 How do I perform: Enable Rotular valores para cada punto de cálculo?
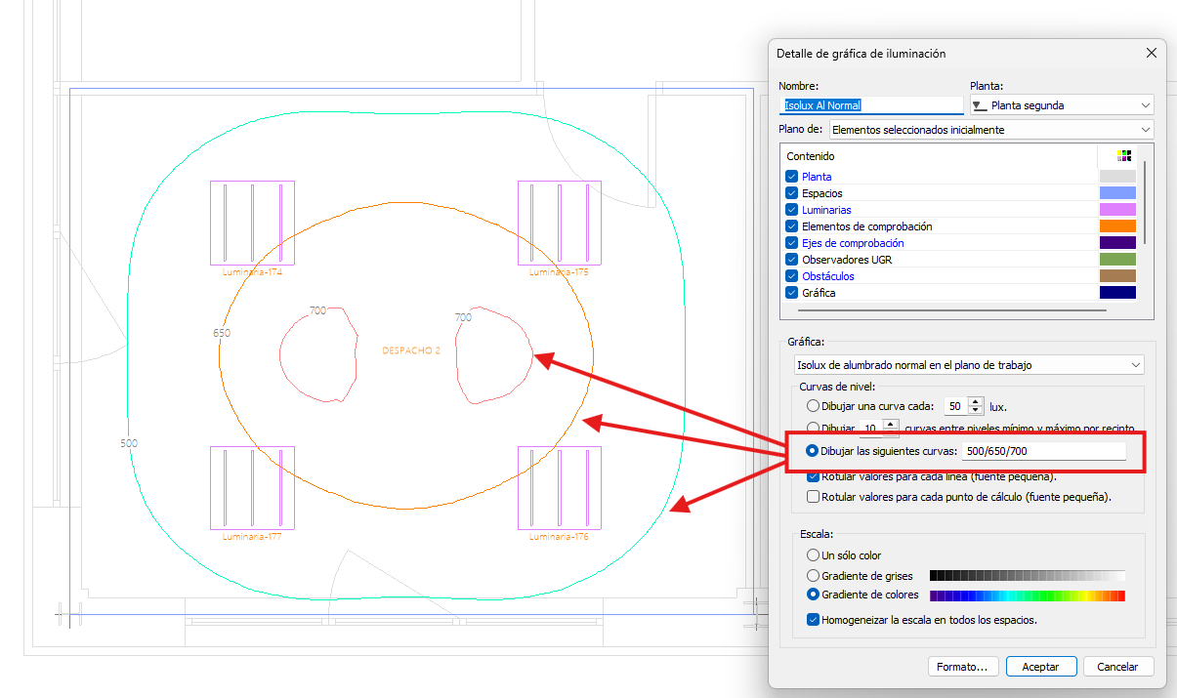[x=814, y=497]
